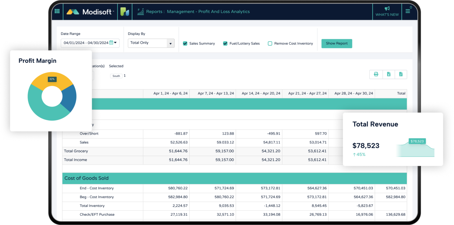This screenshot has width=454, height=225.
Task: Open the calendar icon in the Date Range field
Action: click(112, 42)
